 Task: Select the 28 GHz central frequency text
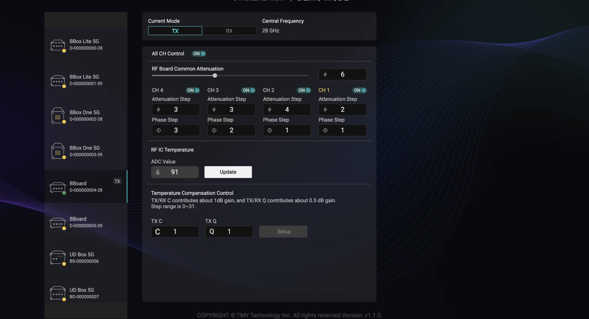click(x=271, y=31)
